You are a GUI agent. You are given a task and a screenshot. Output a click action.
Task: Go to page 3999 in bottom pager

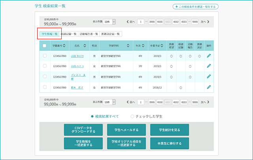(152, 102)
